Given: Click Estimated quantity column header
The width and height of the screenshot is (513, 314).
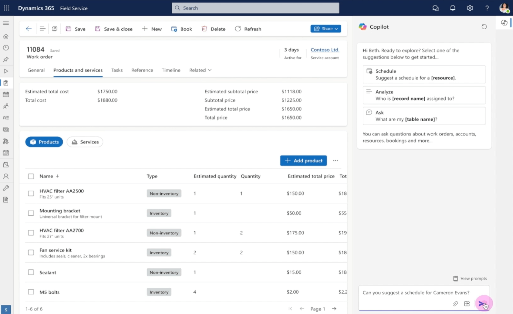Looking at the screenshot, I should (215, 176).
